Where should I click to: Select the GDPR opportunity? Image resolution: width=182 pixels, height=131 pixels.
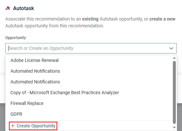tap(89, 114)
